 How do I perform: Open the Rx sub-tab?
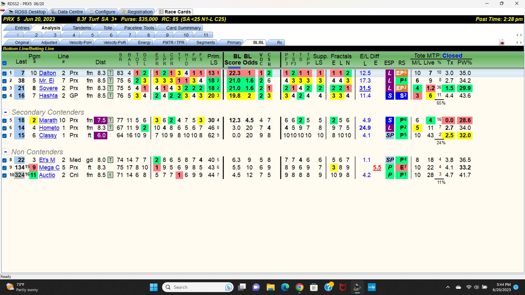pyautogui.click(x=279, y=43)
